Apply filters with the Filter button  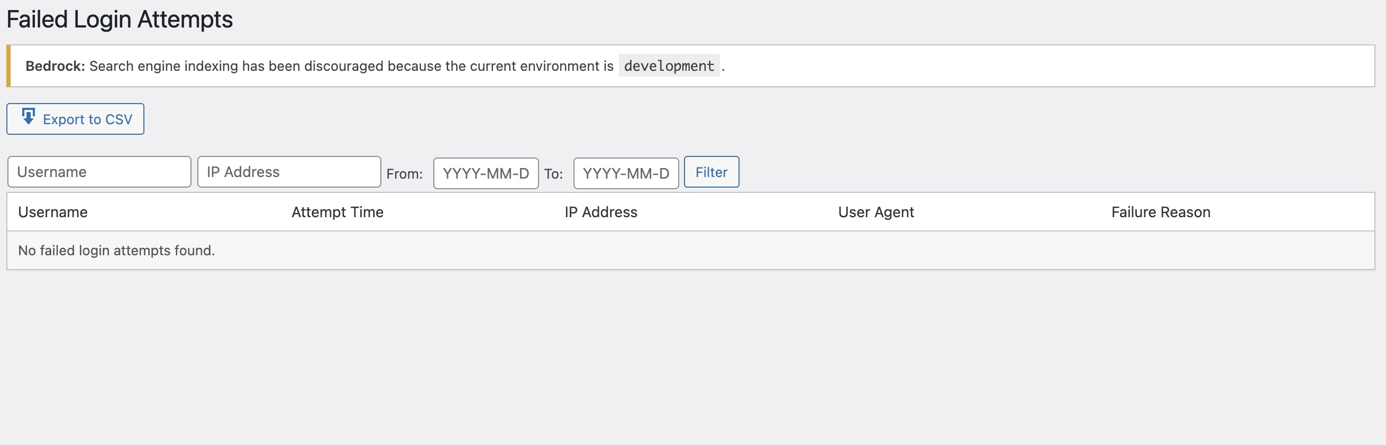[712, 172]
